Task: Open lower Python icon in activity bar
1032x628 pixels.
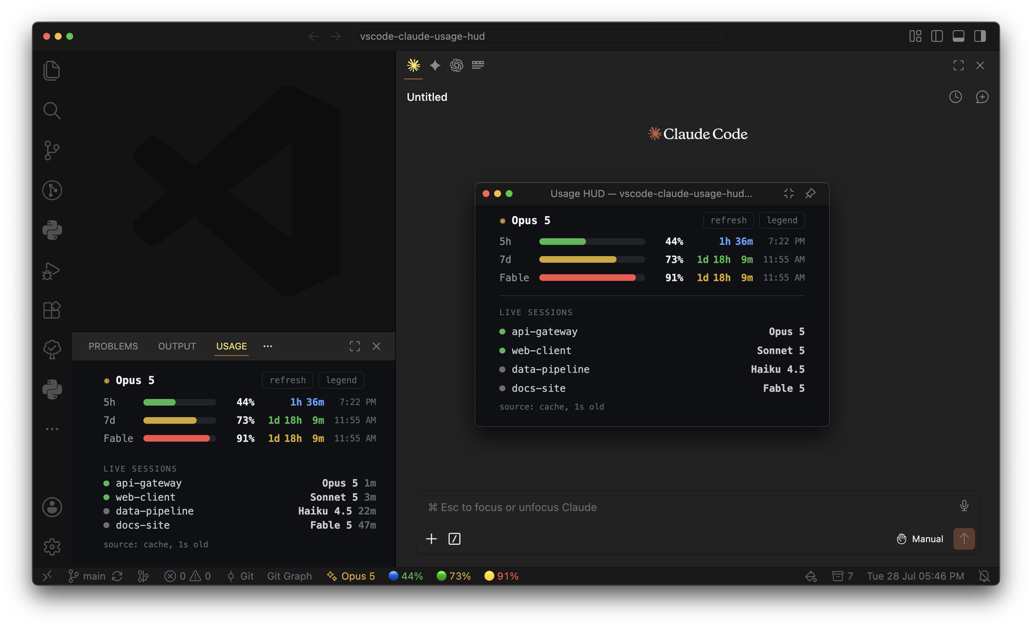Action: 52,389
